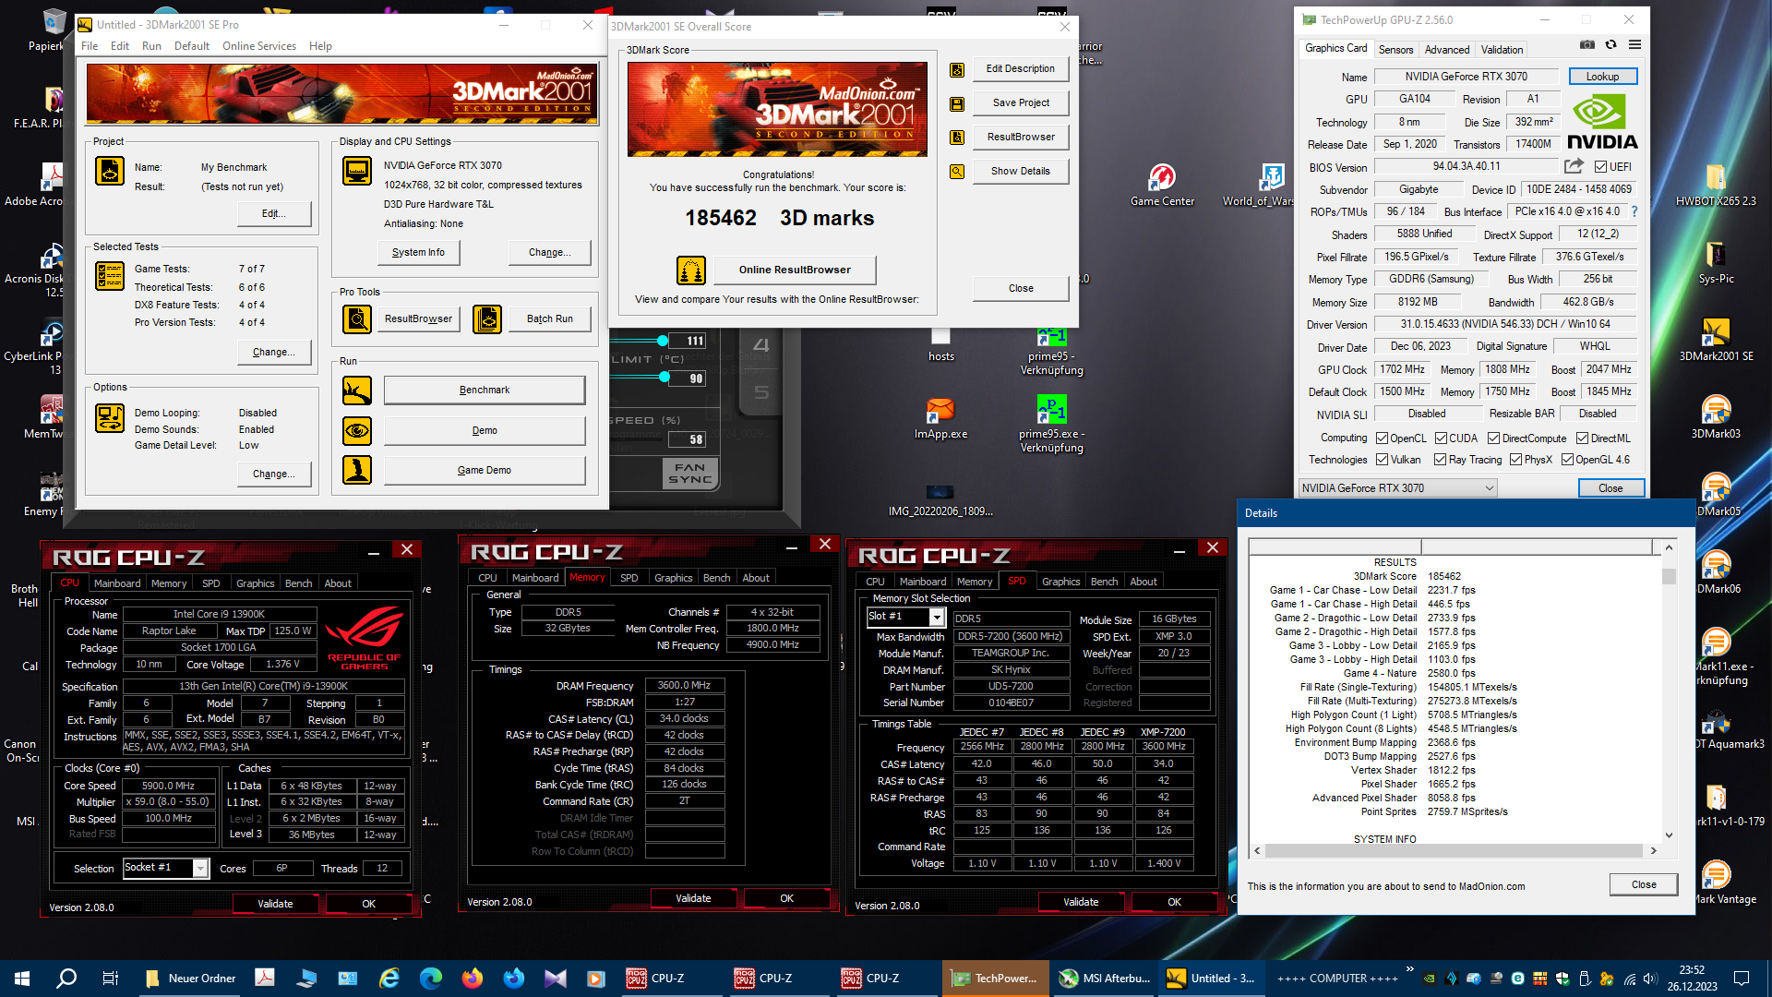Click the Benchmark button in Run section

(485, 390)
